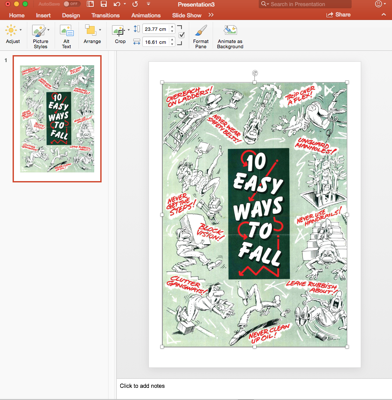Click the bottom-center resize handle of picture

pos(254,347)
